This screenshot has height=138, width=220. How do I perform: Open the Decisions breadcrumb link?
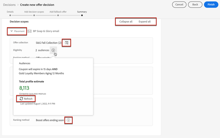point(9,5)
